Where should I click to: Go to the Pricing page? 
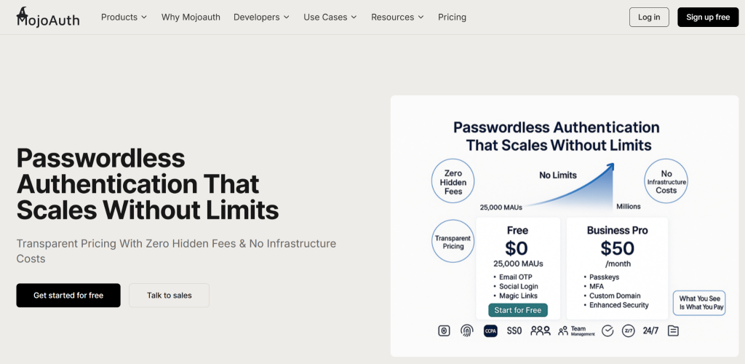tap(452, 17)
